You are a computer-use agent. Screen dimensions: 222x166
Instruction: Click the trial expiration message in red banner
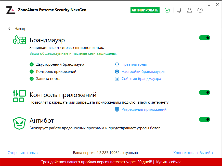(96, 162)
